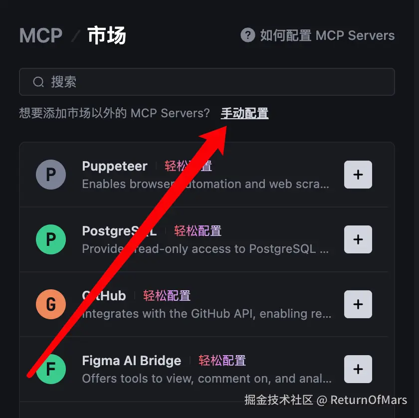The width and height of the screenshot is (419, 418).
Task: Click GitHub's 轻松配置 tag
Action: click(x=167, y=296)
